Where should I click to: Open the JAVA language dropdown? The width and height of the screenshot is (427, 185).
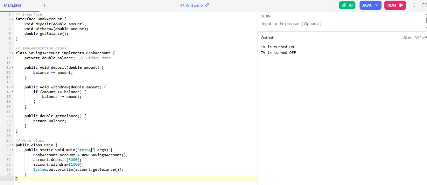click(370, 5)
